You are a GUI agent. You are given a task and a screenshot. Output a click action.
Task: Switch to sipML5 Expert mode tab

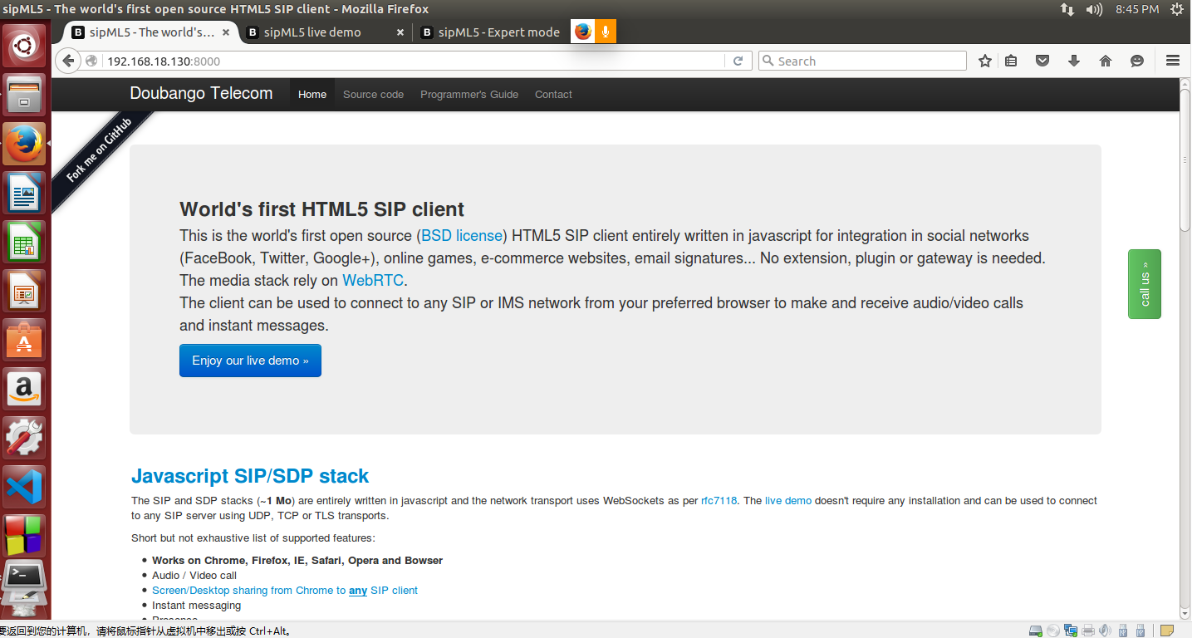tap(498, 32)
